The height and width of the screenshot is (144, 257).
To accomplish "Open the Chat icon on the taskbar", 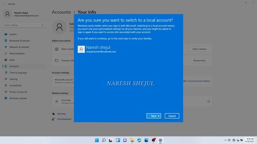I will [125, 140].
